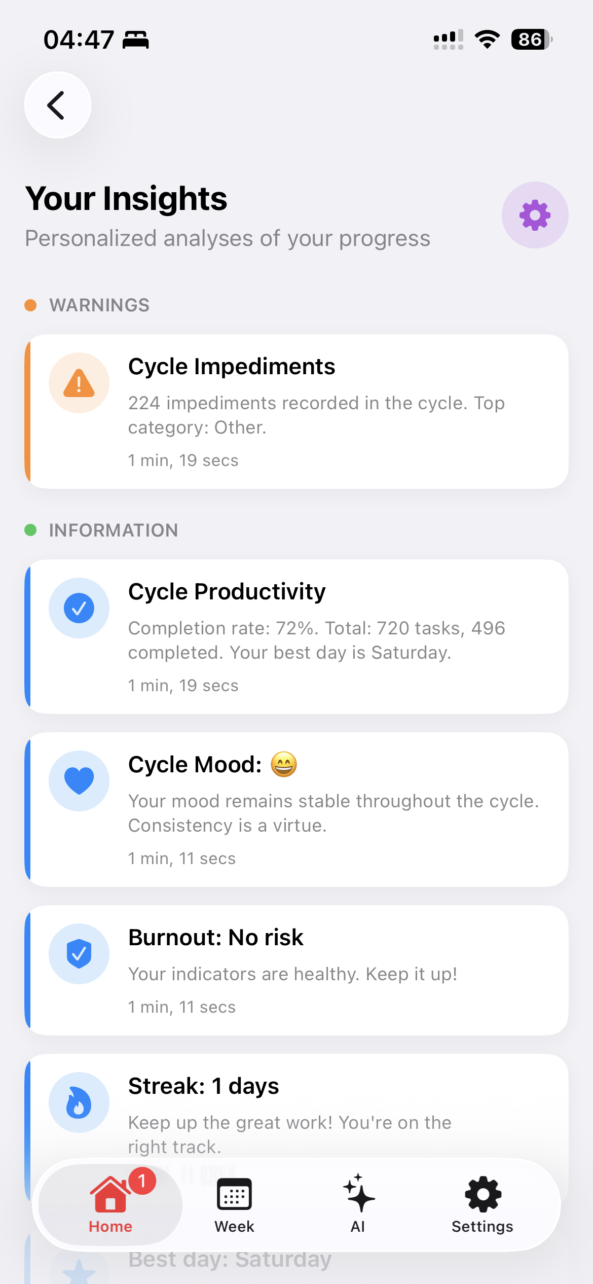Viewport: 593px width, 1284px height.
Task: Tap the blue checkmark productivity icon
Action: pyautogui.click(x=79, y=608)
